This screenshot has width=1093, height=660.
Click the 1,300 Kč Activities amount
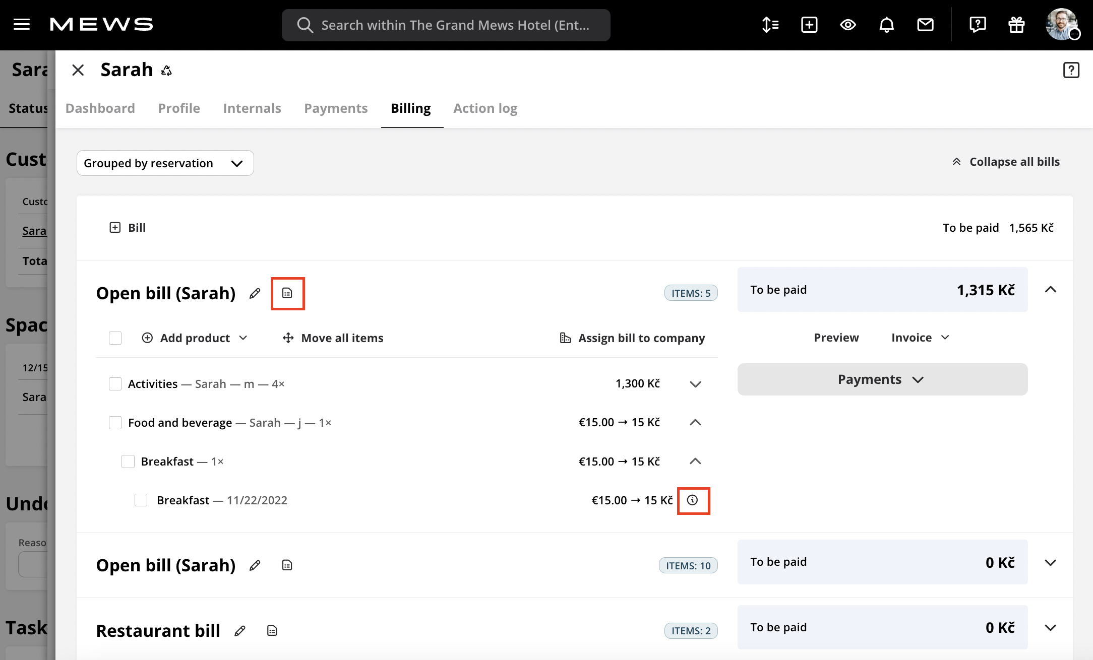coord(638,384)
